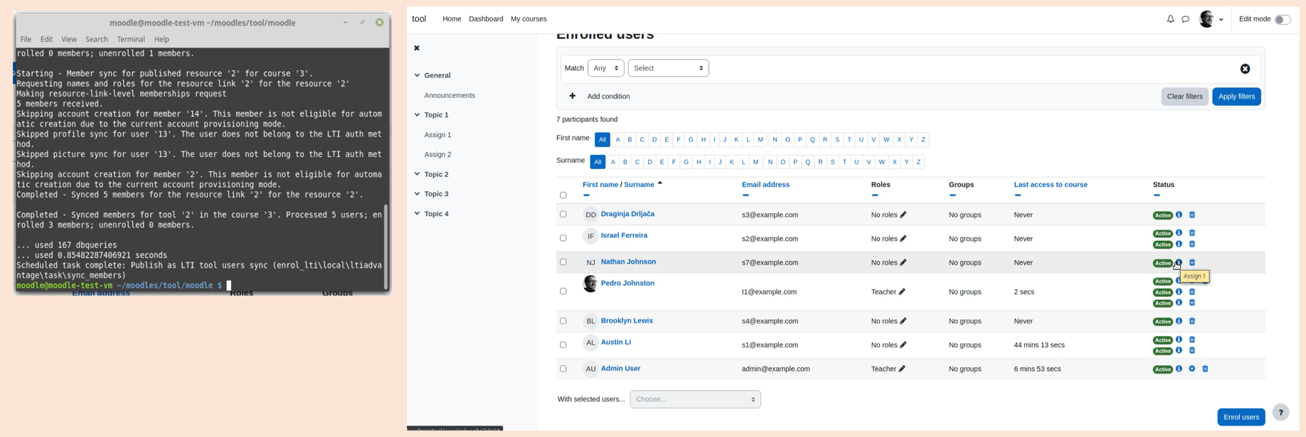This screenshot has width=1306, height=437.
Task: Show enrolment info for Draginja Drljača
Action: [1179, 215]
